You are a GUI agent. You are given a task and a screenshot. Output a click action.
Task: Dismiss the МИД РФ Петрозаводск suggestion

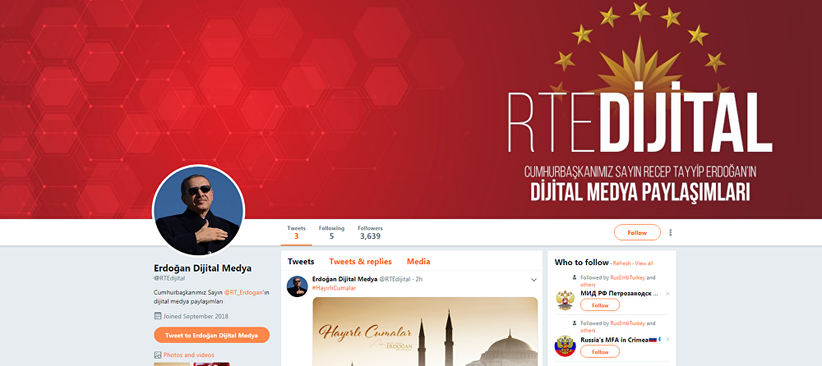667,294
